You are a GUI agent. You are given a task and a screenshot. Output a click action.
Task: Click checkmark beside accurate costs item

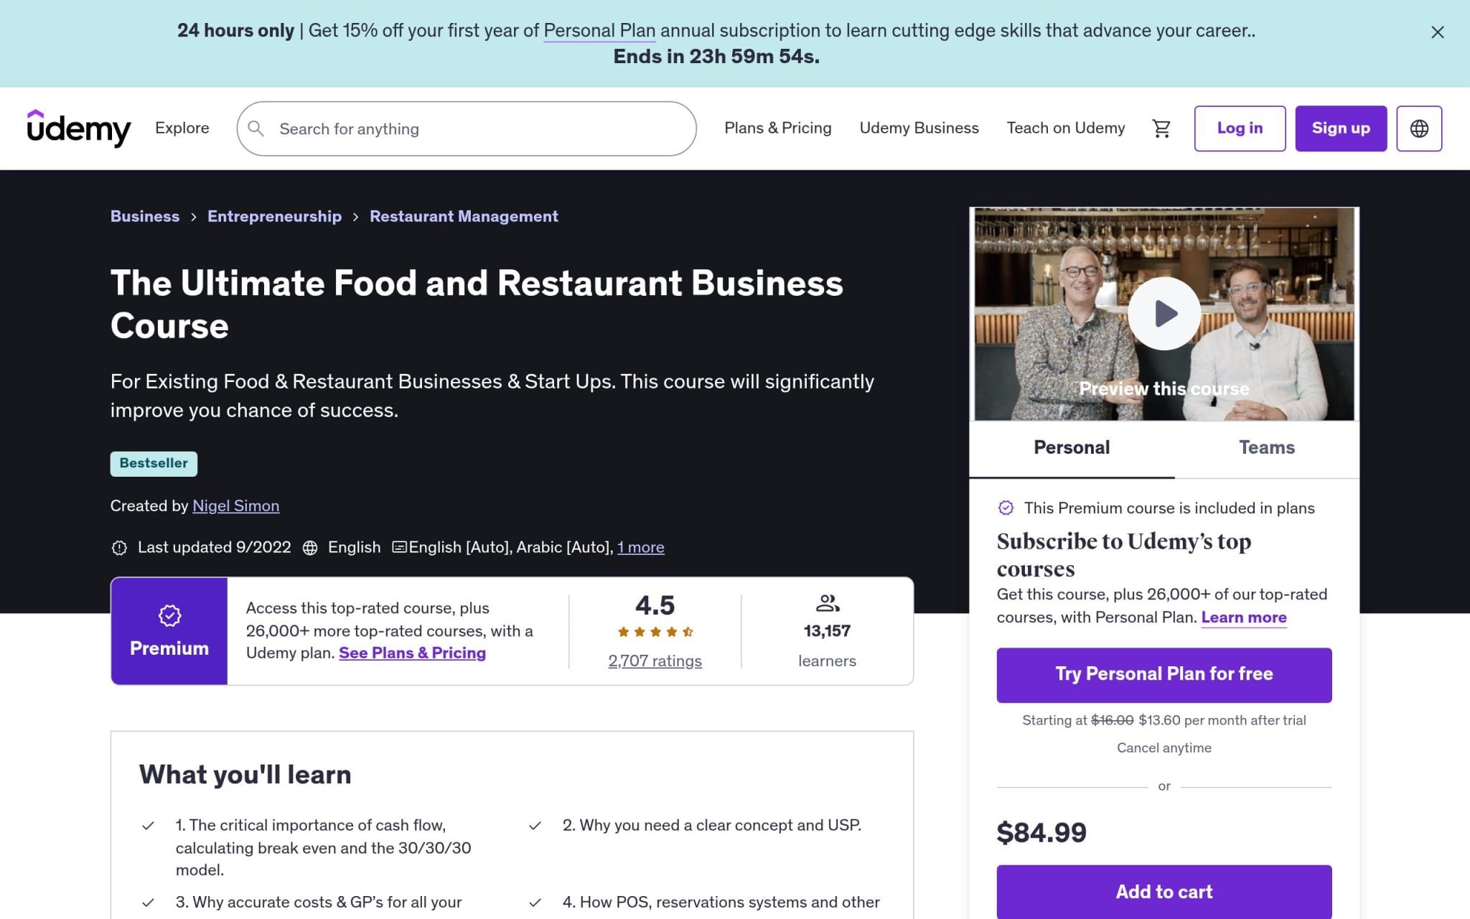tap(148, 902)
